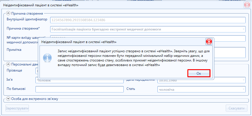Screen dimensions: 252x116
Task: Click the По батькові label
Action: [x=16, y=89]
